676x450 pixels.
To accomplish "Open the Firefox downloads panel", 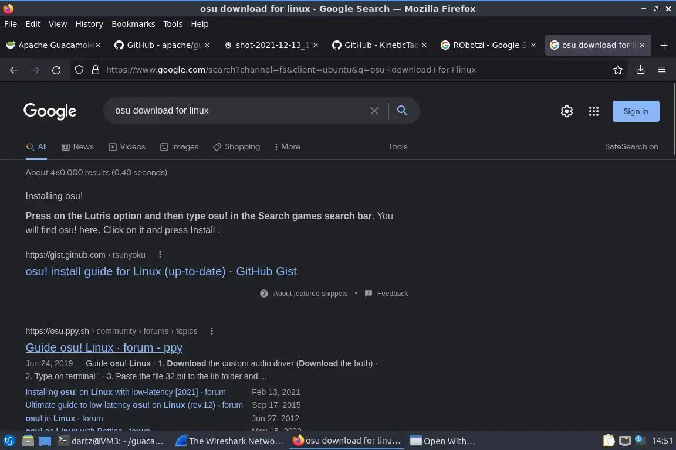I will pos(640,70).
